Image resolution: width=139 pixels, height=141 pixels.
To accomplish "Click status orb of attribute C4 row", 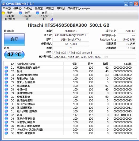I will click(x=6, y=119).
